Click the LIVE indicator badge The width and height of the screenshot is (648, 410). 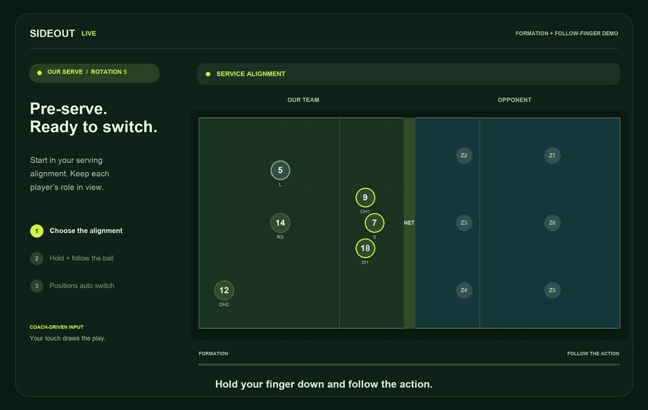point(88,34)
